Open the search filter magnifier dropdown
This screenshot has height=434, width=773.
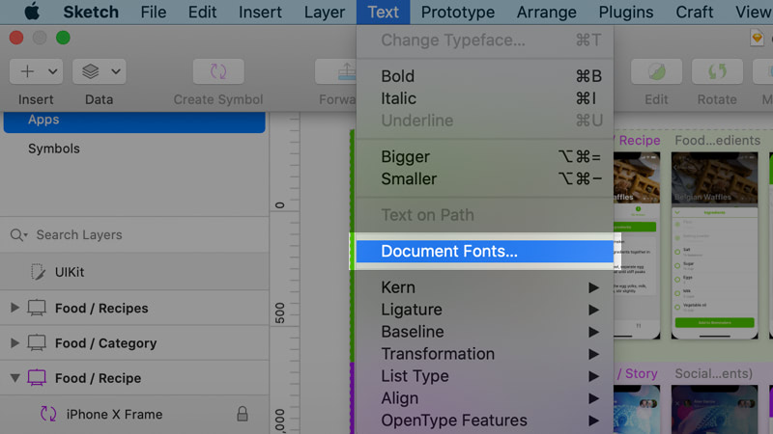coord(18,234)
